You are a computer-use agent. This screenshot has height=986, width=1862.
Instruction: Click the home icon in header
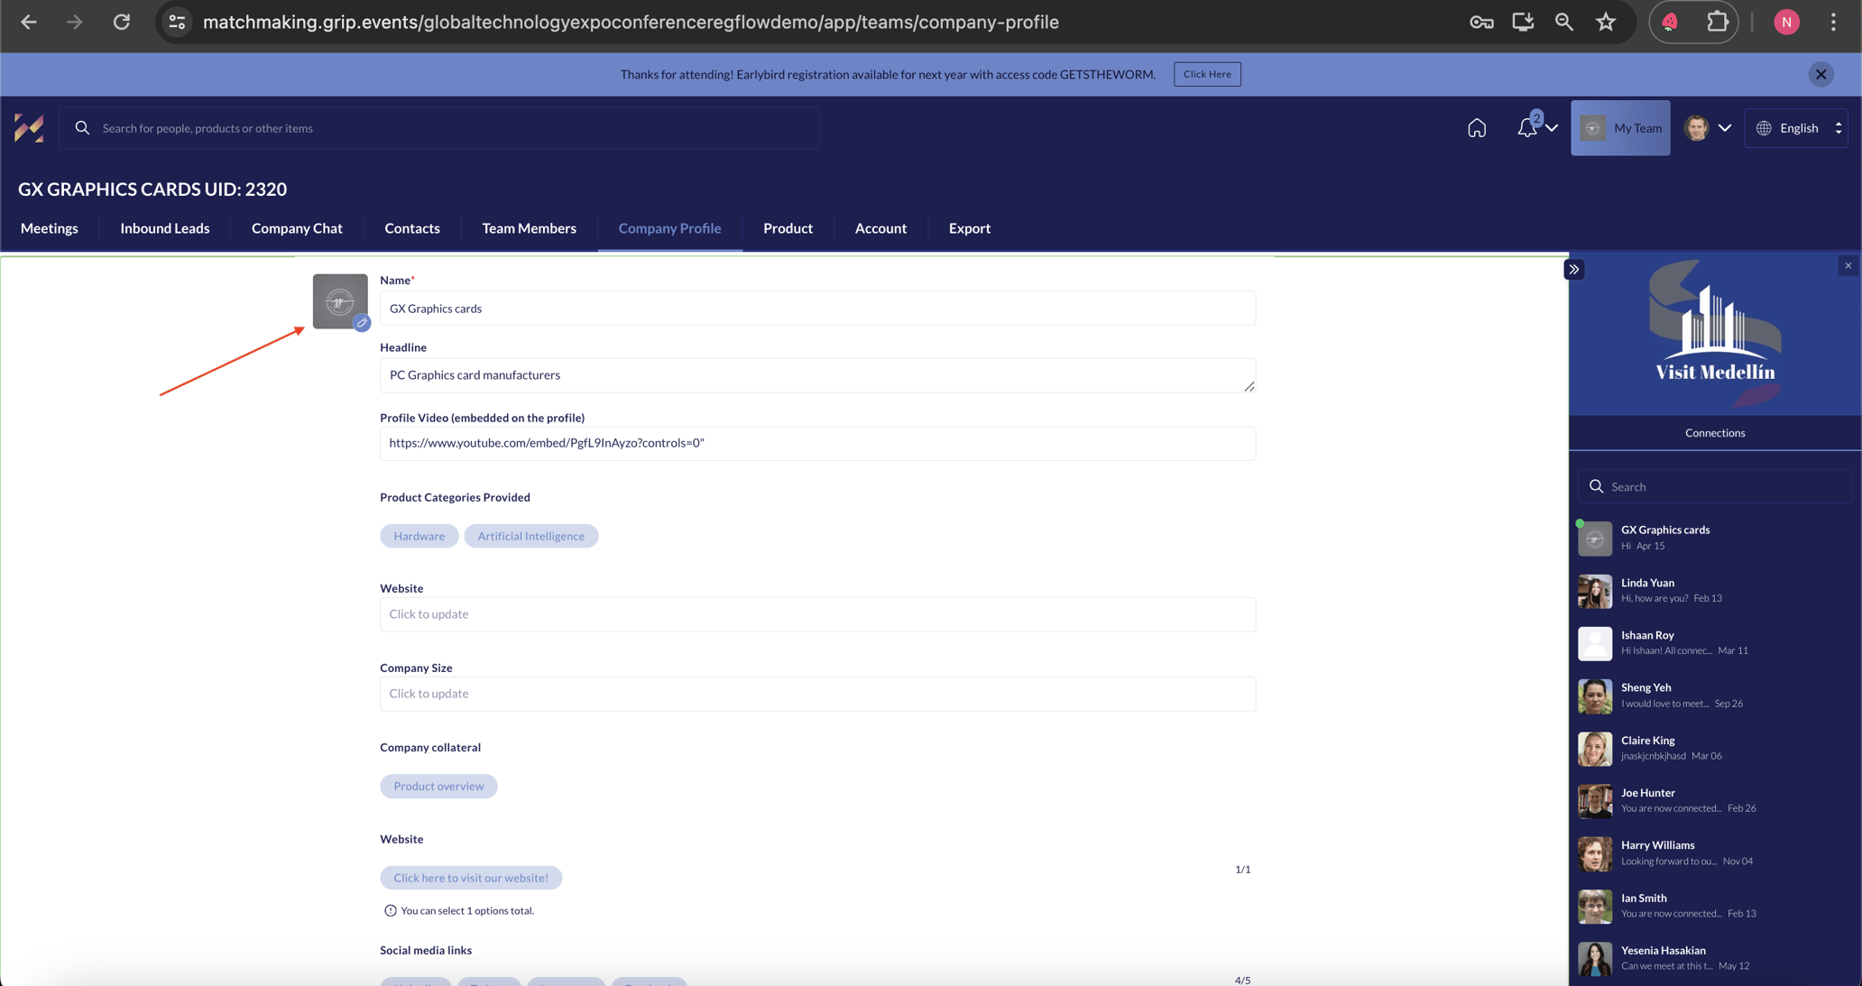[1476, 128]
